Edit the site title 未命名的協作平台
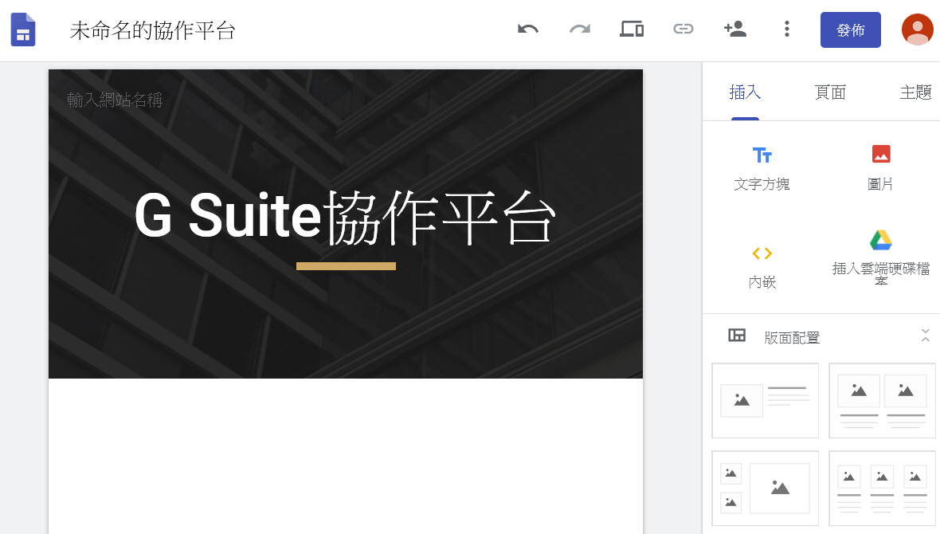Screen dimensions: 940x534 click(153, 30)
